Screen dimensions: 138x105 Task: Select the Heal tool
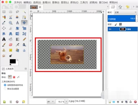[11, 50]
